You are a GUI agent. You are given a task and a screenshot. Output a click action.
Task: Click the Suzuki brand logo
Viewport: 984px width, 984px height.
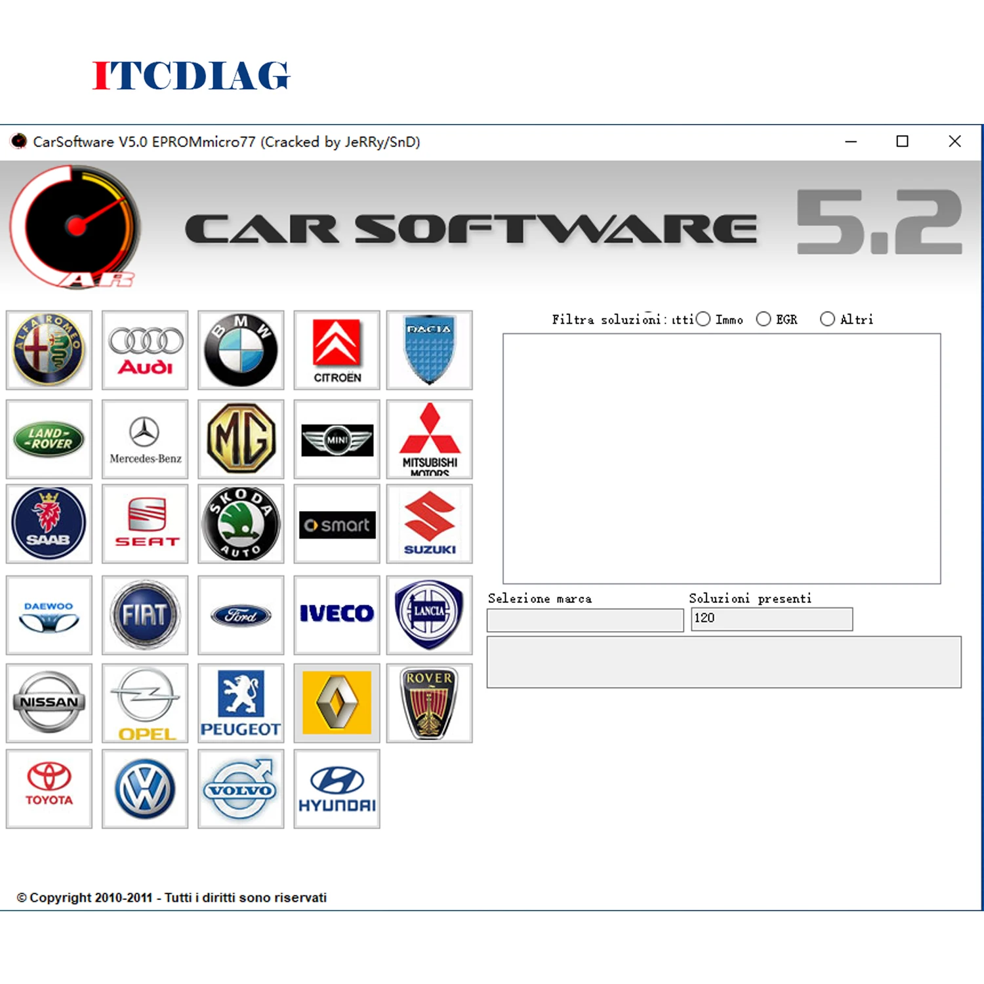[x=429, y=523]
